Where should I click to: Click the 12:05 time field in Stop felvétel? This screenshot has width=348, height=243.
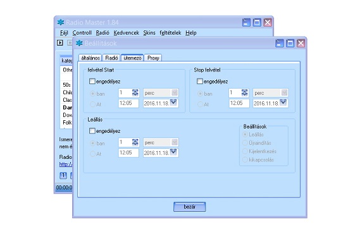point(239,103)
